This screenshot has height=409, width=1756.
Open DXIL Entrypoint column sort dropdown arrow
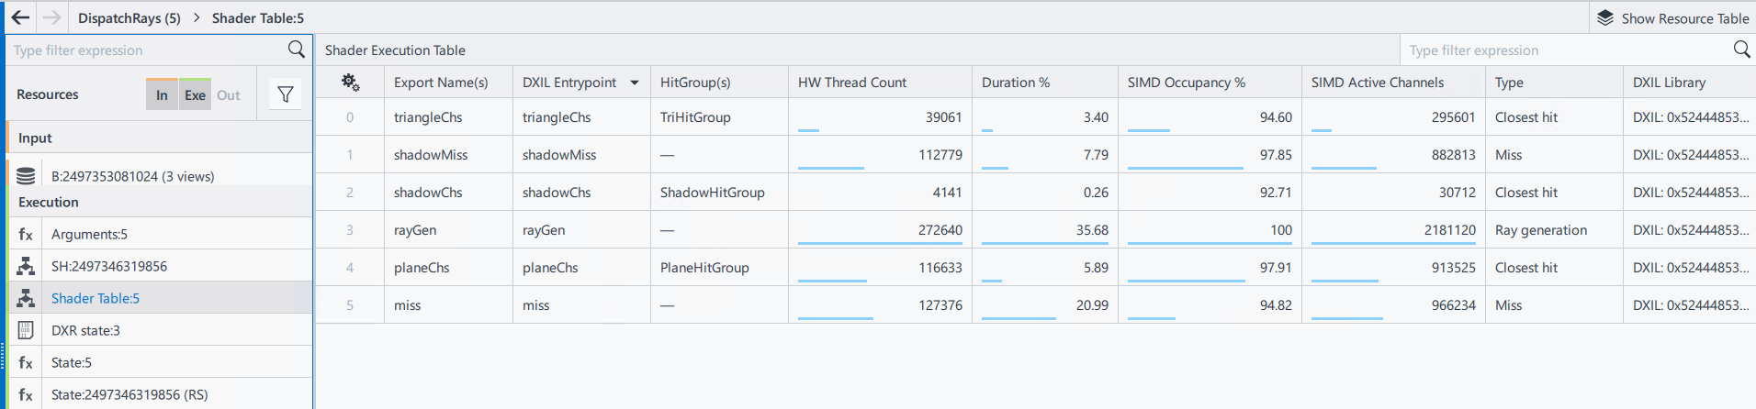coord(635,83)
